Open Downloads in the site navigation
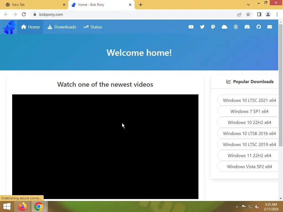 point(62,27)
